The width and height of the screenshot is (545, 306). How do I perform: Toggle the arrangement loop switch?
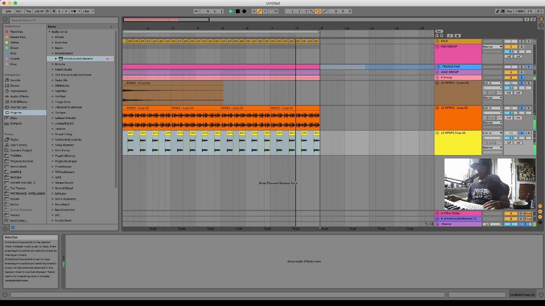point(318,11)
